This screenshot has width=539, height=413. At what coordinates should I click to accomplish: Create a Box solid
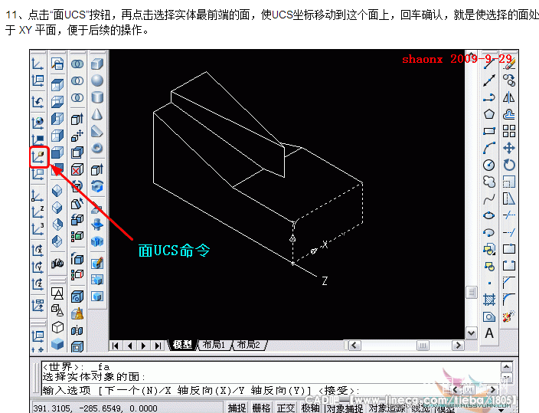(x=97, y=64)
